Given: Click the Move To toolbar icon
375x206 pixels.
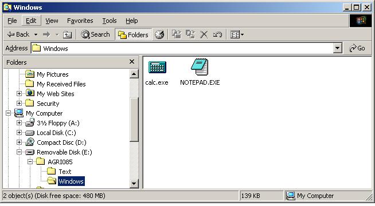Looking at the screenshot, I should [x=177, y=34].
